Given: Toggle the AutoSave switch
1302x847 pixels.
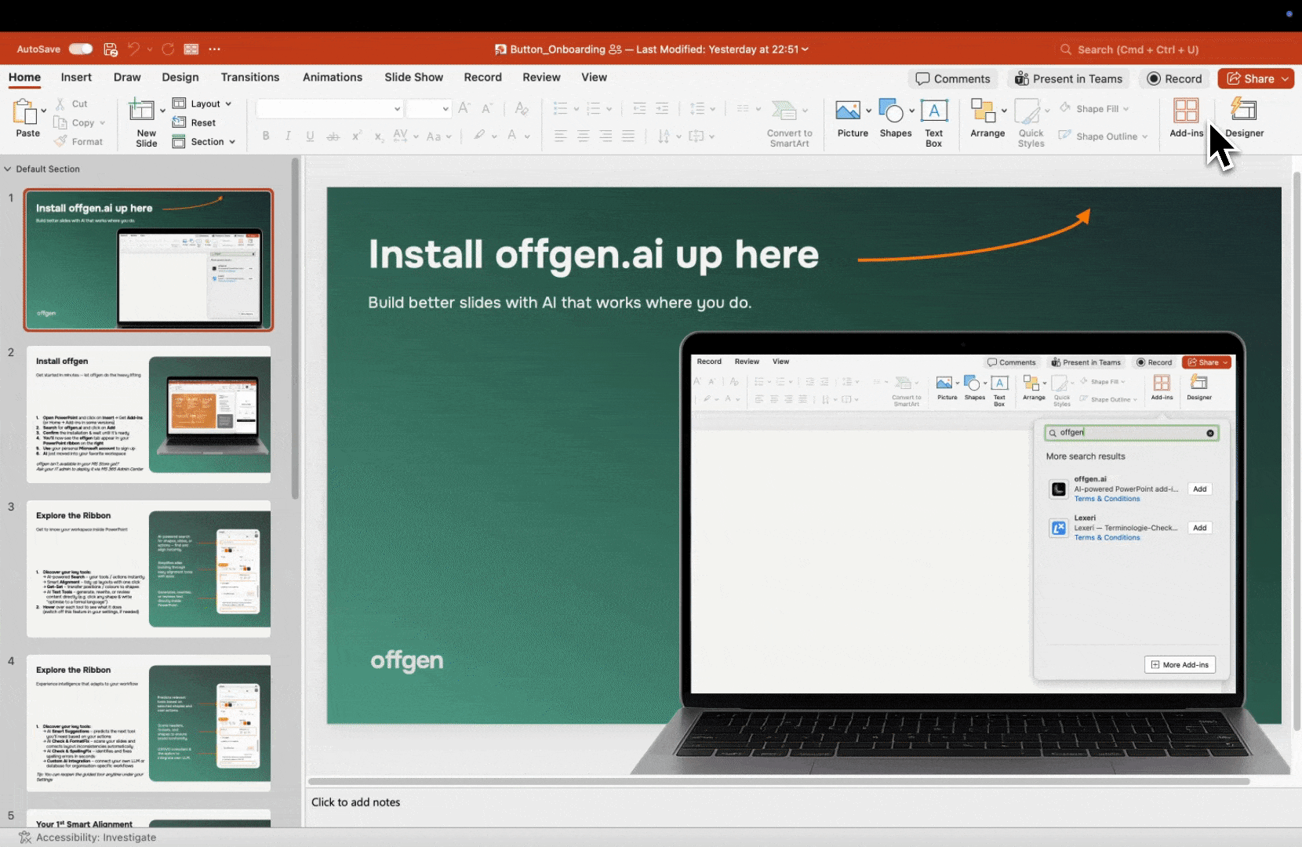Looking at the screenshot, I should [x=79, y=49].
